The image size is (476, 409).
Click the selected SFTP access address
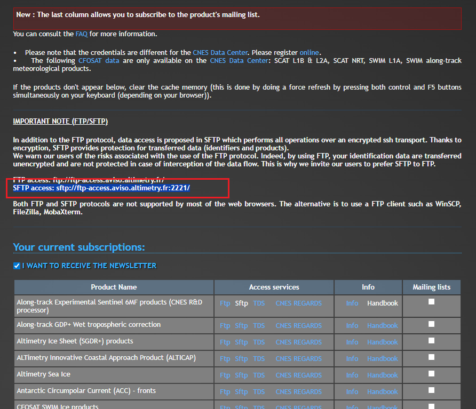101,188
